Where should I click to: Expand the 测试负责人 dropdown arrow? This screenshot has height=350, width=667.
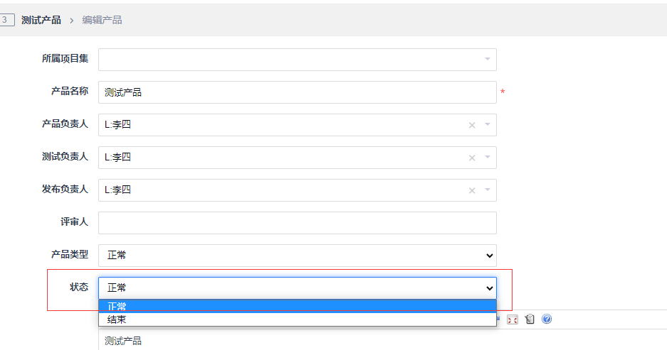coord(488,157)
